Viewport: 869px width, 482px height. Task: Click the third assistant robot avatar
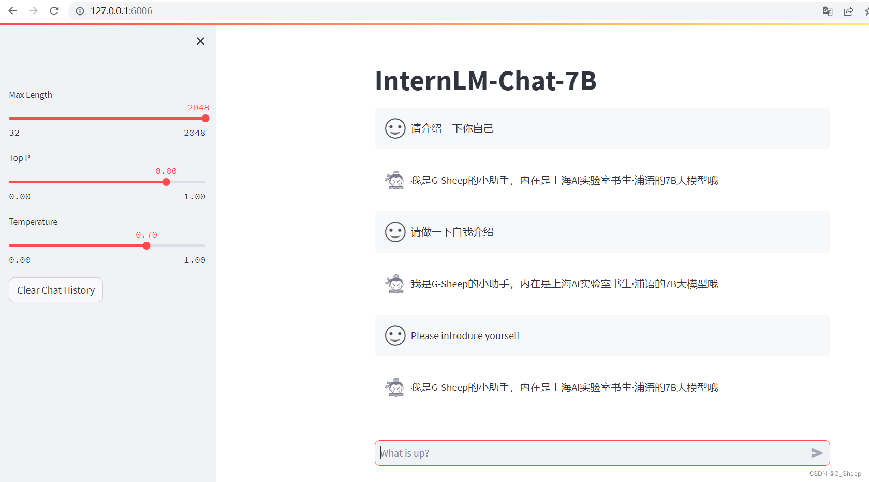(x=395, y=387)
